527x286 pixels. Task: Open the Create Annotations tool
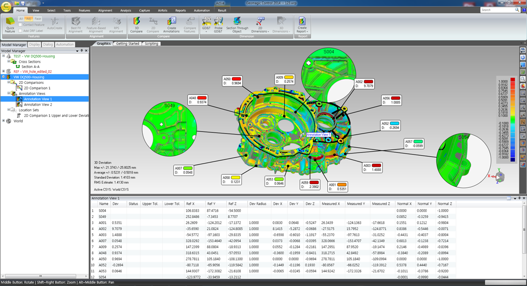[x=172, y=24]
